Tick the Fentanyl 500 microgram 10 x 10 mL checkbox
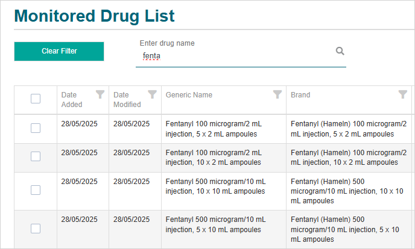The image size is (415, 249). (36, 190)
